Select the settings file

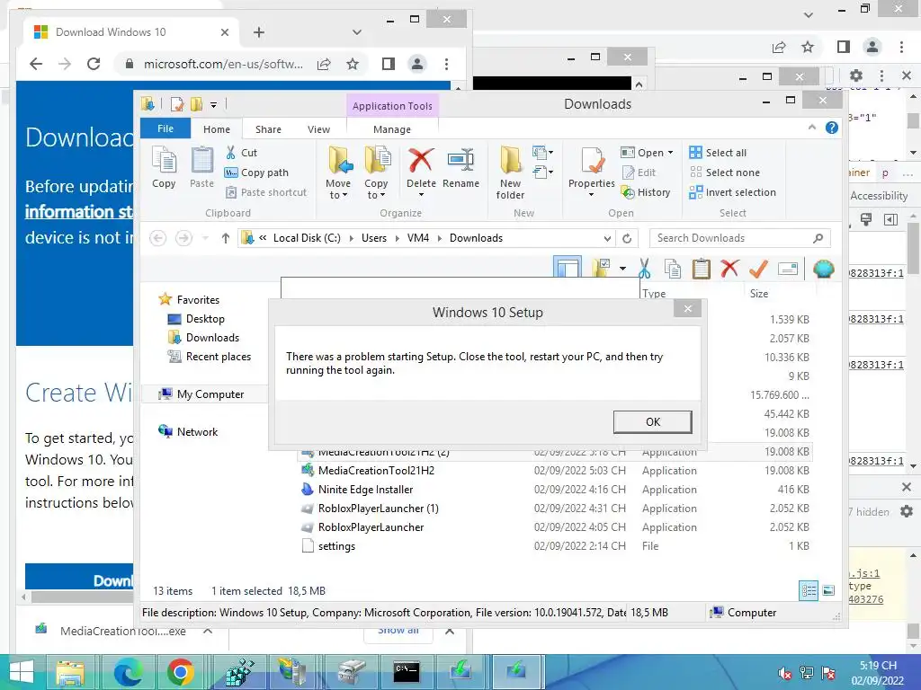click(555, 545)
